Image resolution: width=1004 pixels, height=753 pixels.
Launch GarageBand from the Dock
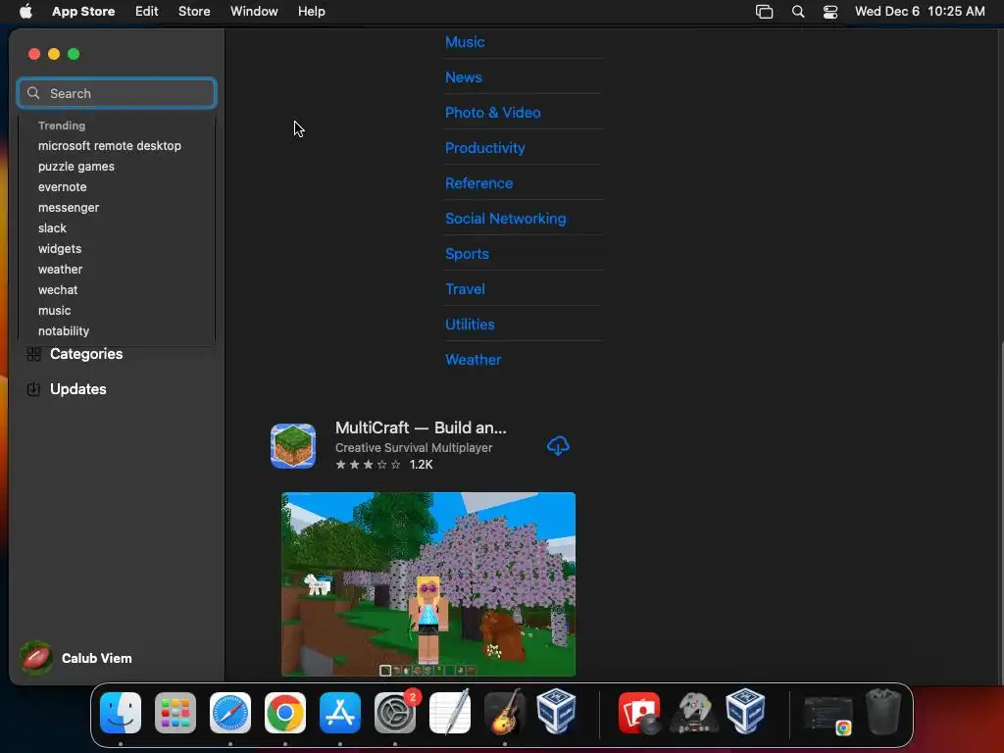point(505,713)
